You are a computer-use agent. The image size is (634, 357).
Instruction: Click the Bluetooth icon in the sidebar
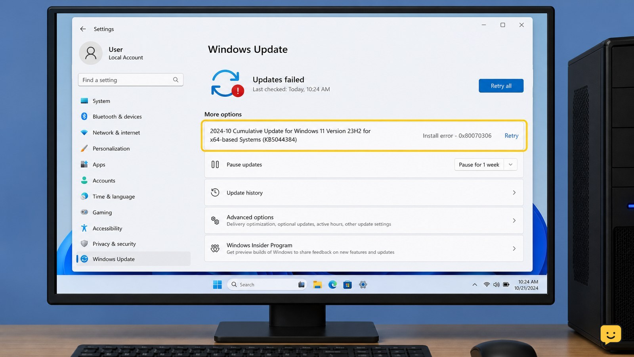(x=84, y=116)
